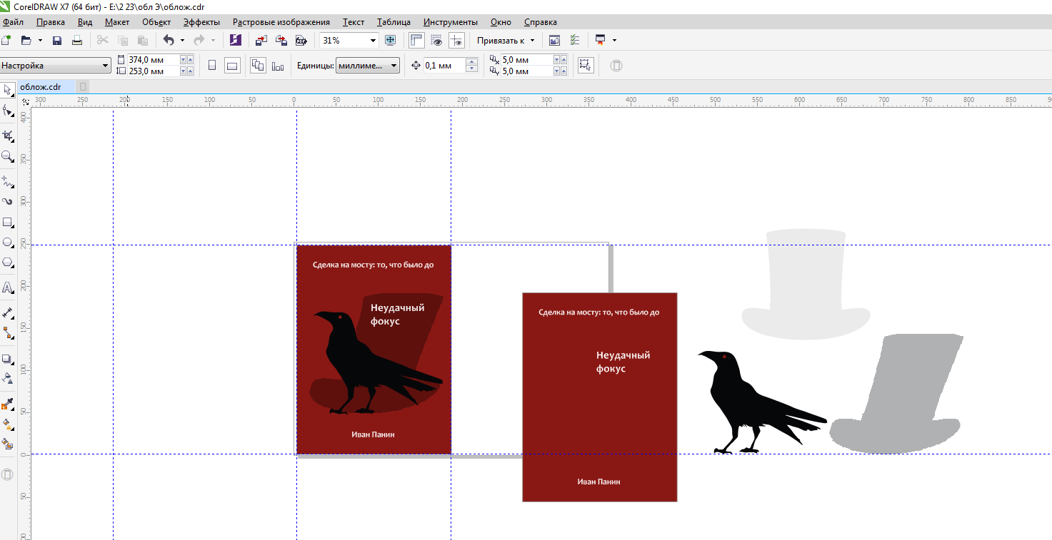The height and width of the screenshot is (540, 1052).
Task: Click the Save disk icon
Action: click(x=57, y=41)
